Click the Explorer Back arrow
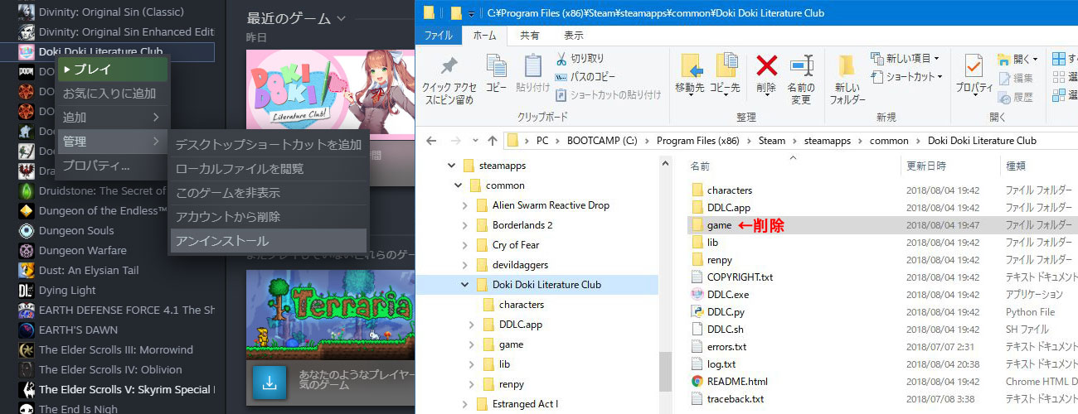 [431, 141]
